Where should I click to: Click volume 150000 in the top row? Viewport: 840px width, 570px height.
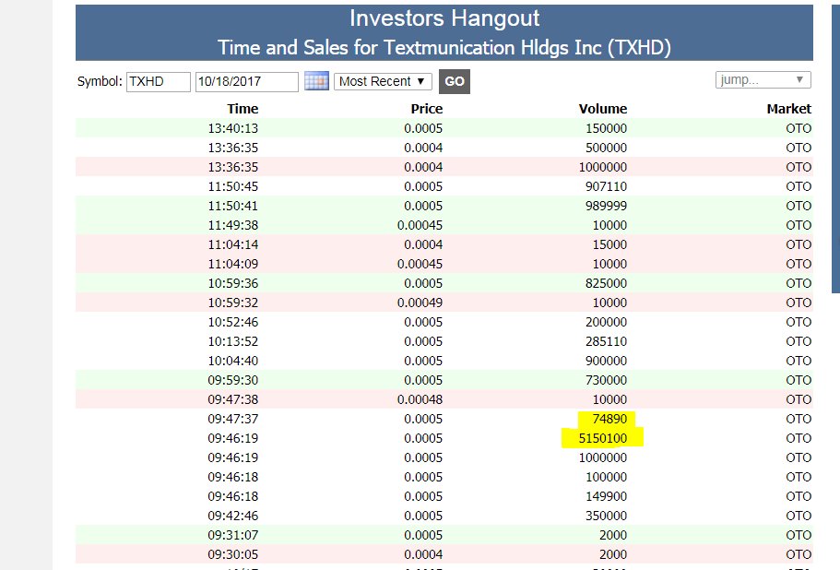pos(606,128)
